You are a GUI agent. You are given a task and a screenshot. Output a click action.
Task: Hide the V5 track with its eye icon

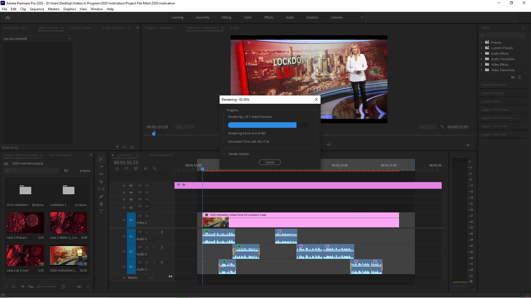(147, 186)
